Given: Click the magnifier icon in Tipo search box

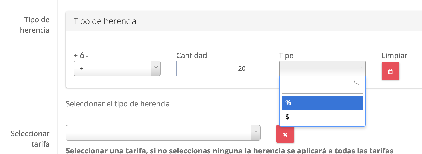Looking at the screenshot, I should click(x=357, y=83).
